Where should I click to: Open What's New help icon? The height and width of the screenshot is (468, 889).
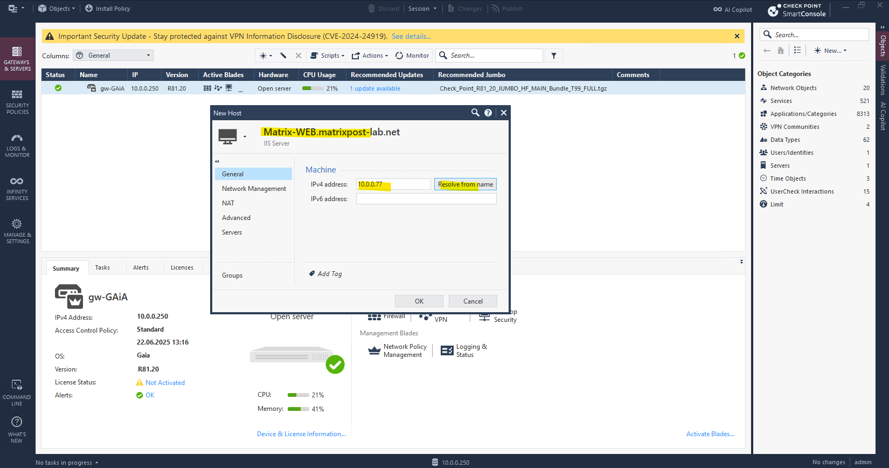tap(17, 430)
